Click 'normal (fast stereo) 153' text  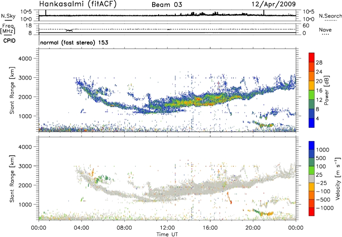click(74, 42)
